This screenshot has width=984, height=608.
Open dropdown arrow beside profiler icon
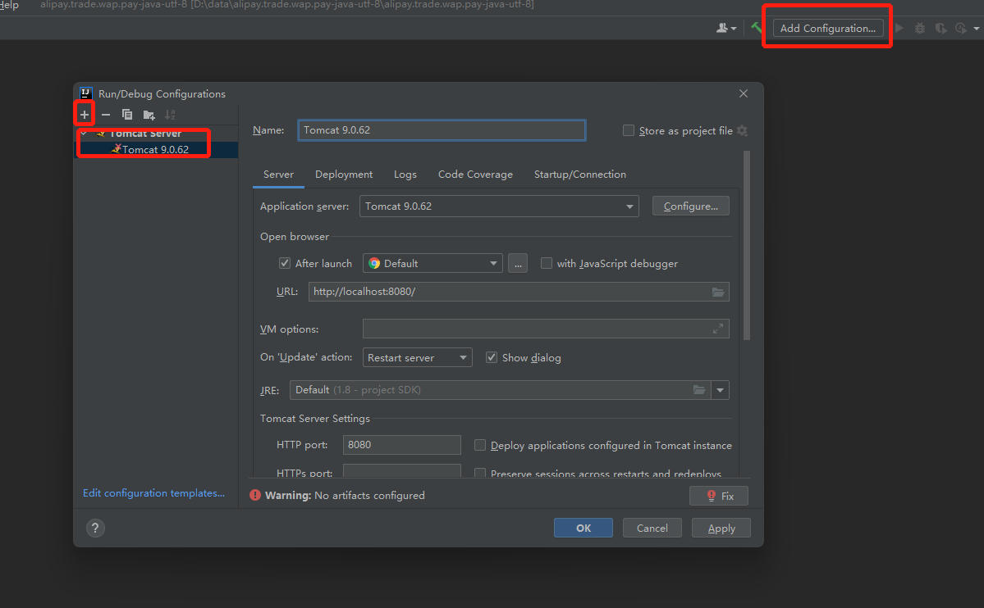977,28
